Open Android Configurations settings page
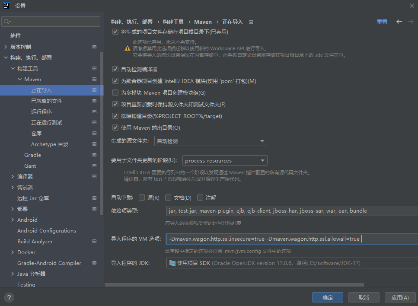The height and width of the screenshot is (306, 418). click(x=47, y=230)
